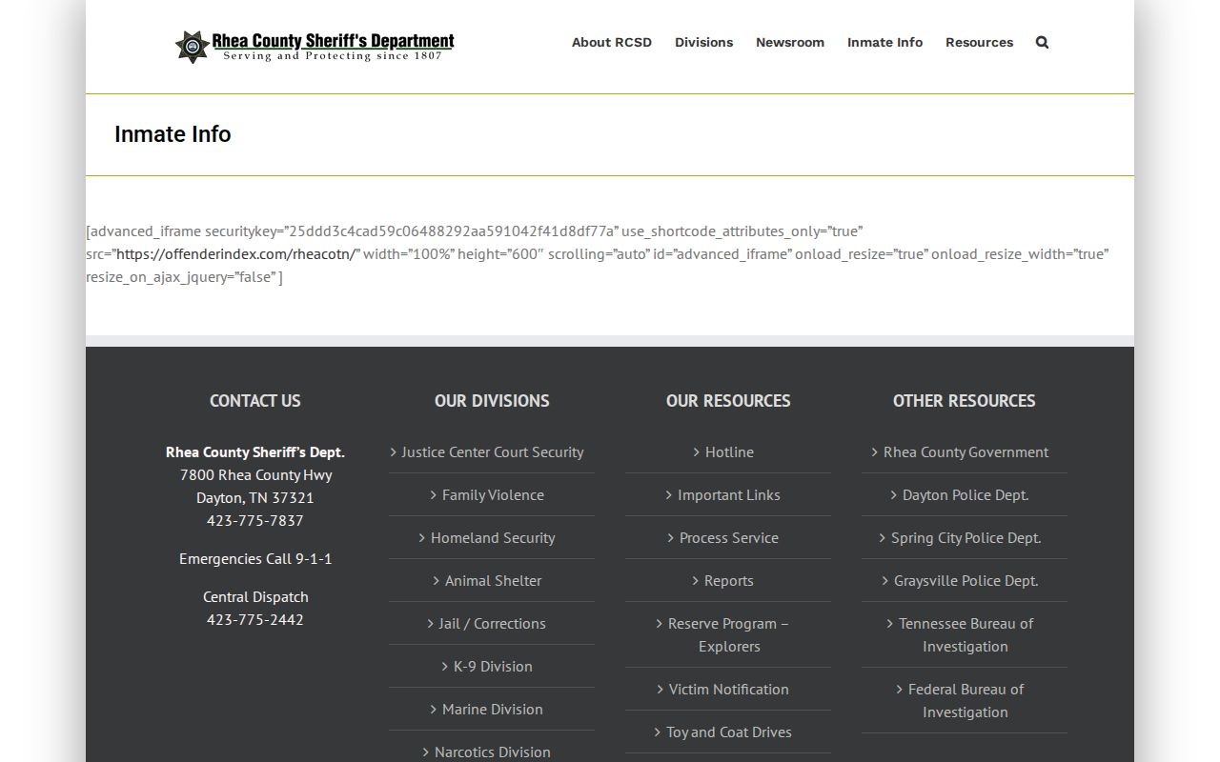Go to Important Links
This screenshot has width=1220, height=762.
(729, 495)
